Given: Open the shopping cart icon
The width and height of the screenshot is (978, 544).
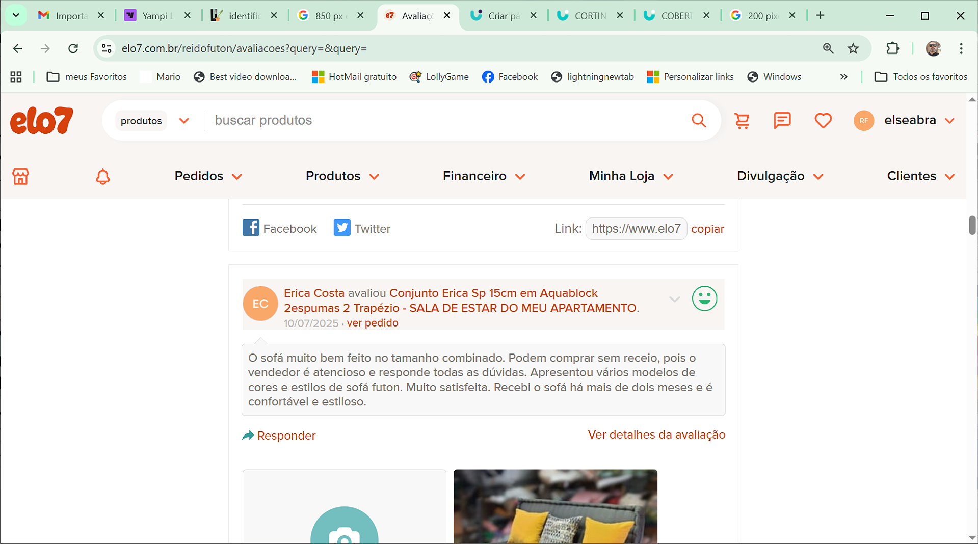Looking at the screenshot, I should coord(742,121).
